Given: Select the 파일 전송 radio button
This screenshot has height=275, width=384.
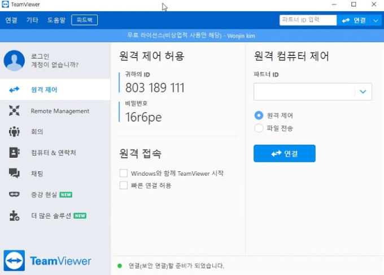Looking at the screenshot, I should click(259, 128).
